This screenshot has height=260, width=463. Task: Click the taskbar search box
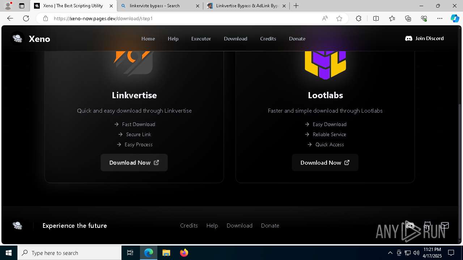pos(69,253)
